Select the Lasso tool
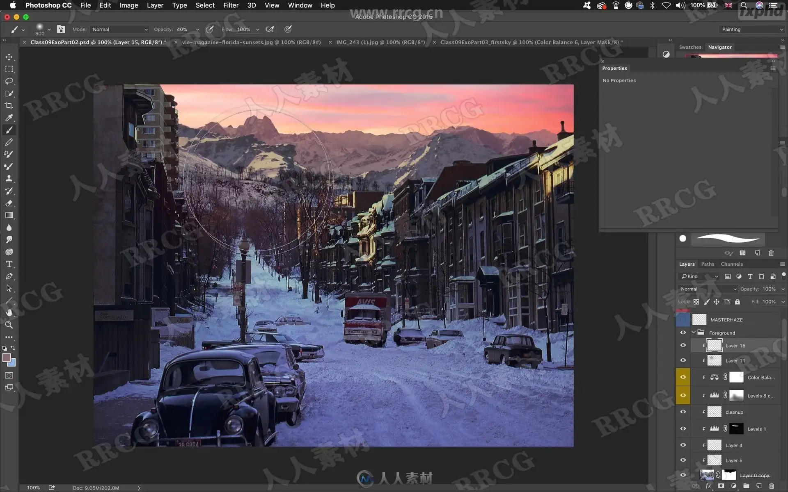This screenshot has width=788, height=492. [x=9, y=81]
